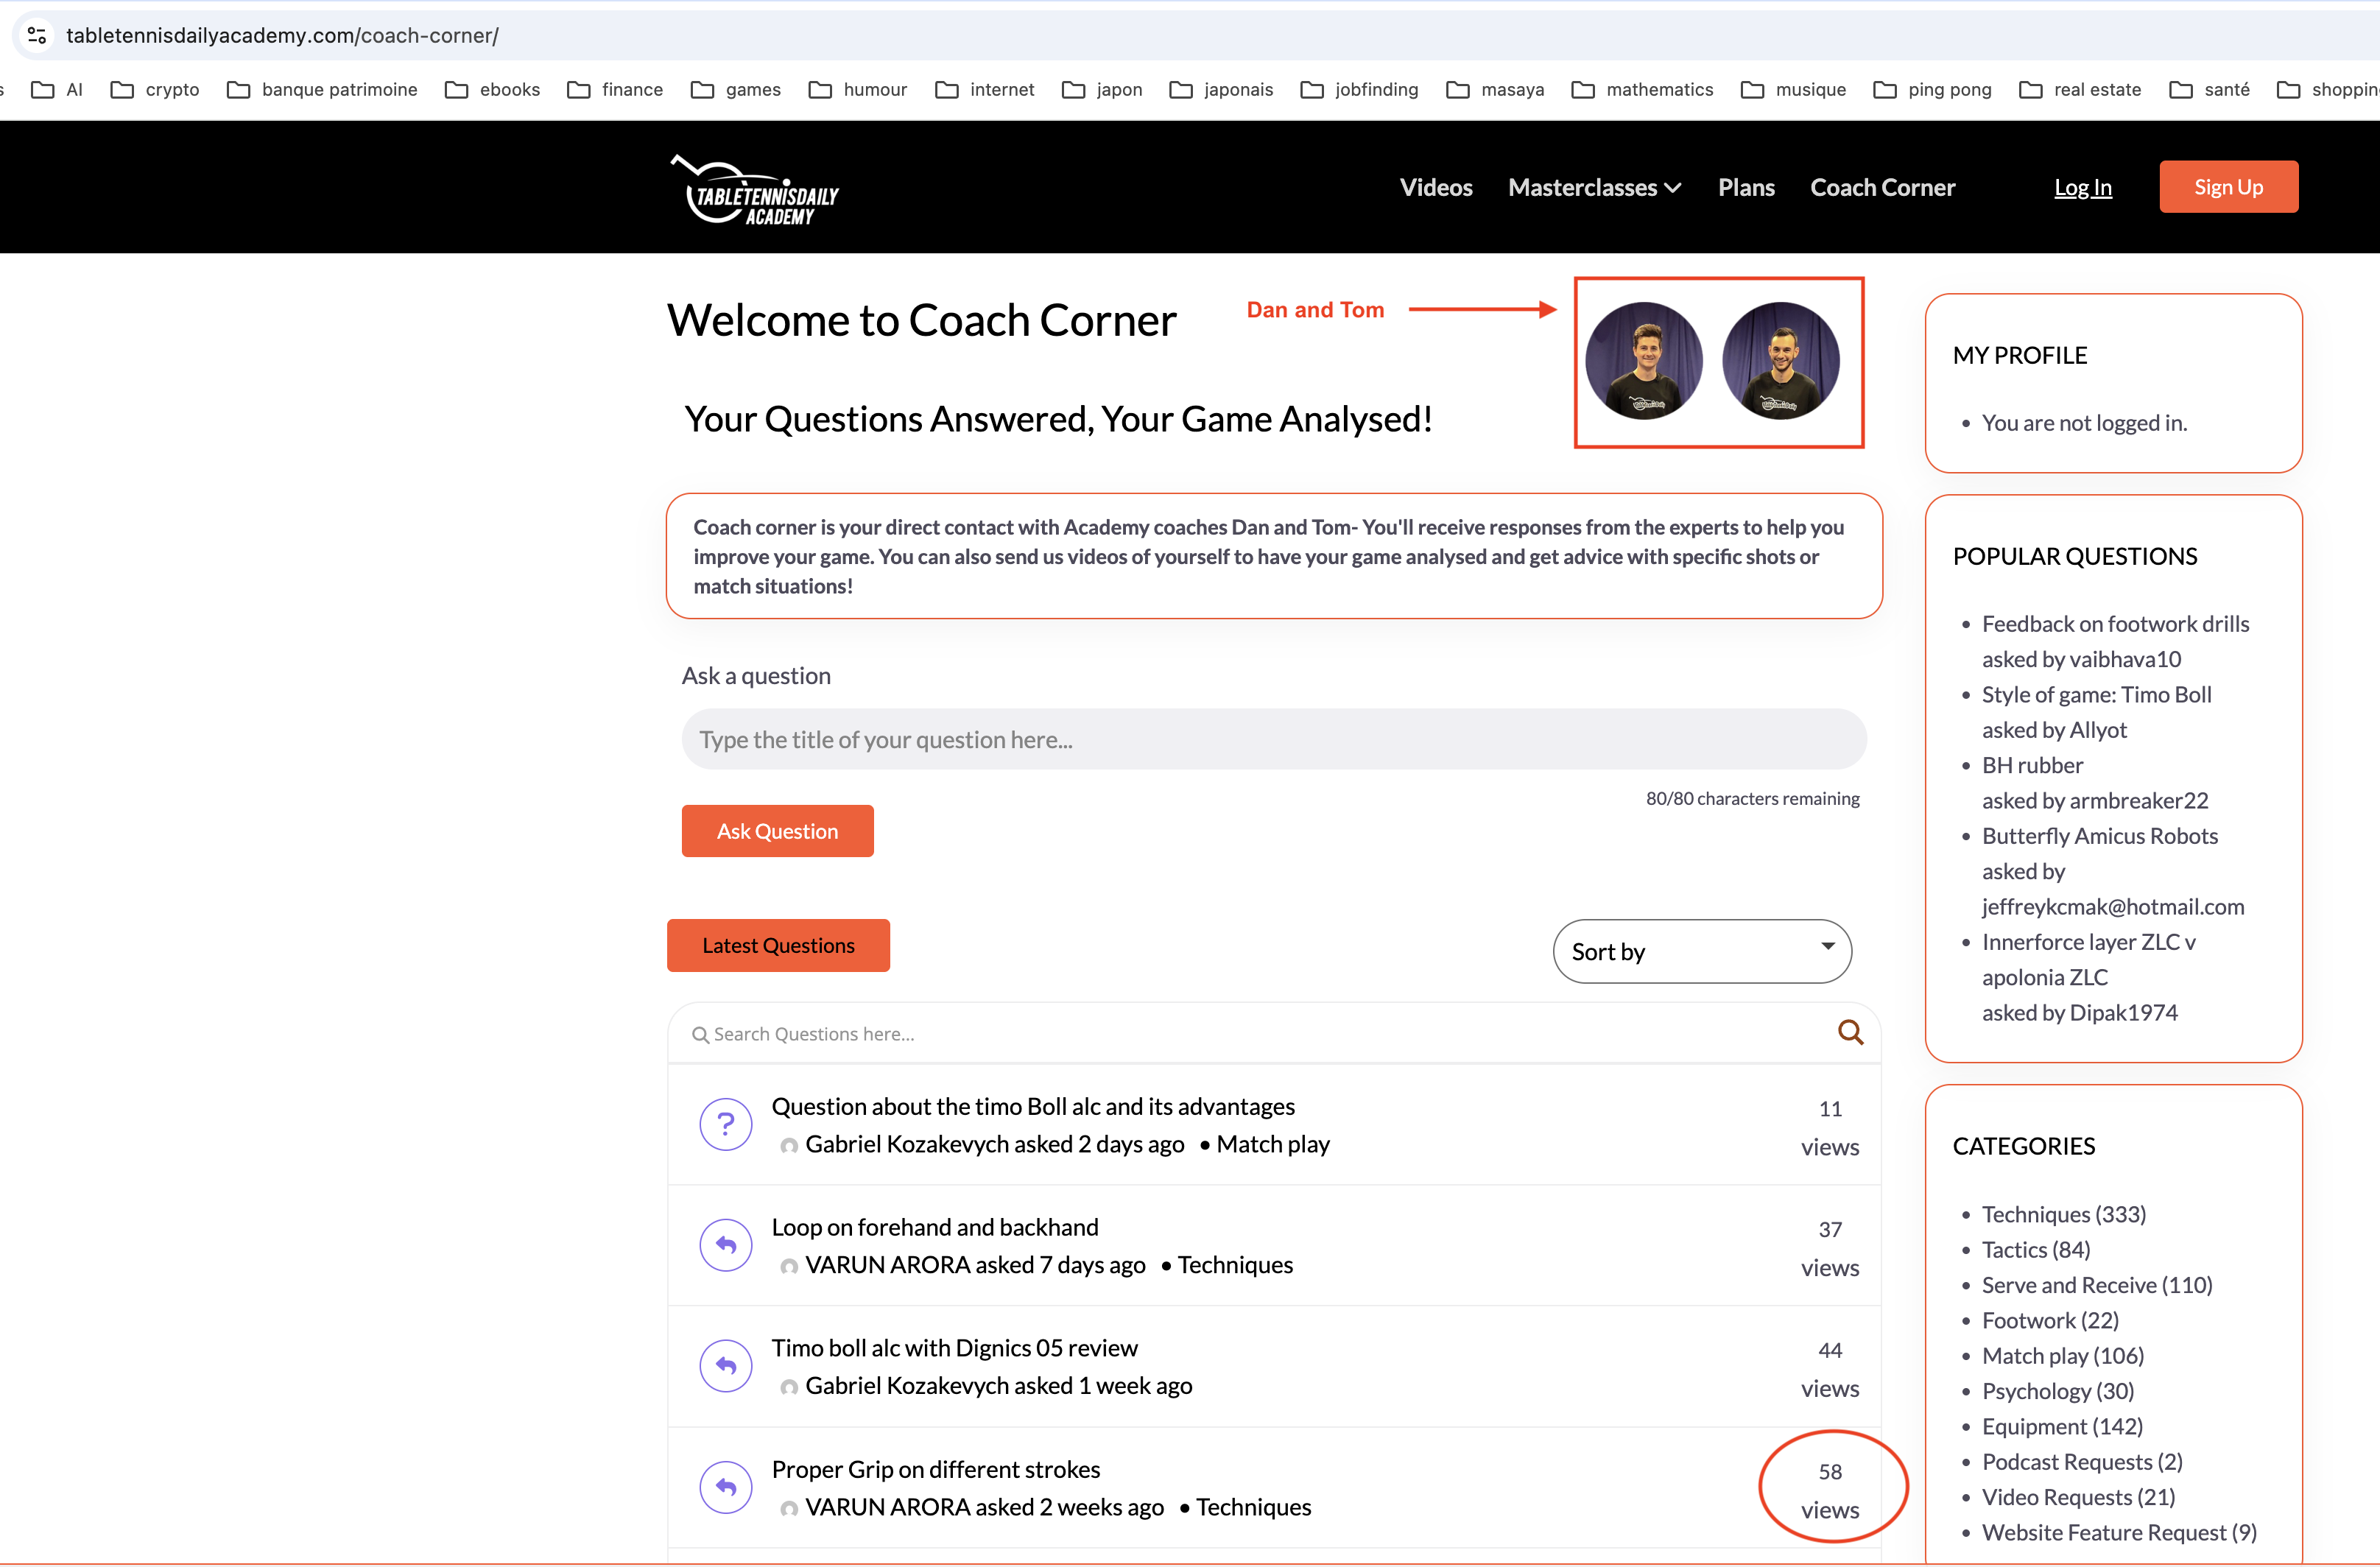
Task: Open popular question 'Butterfly Amicus Robots'
Action: (2099, 836)
